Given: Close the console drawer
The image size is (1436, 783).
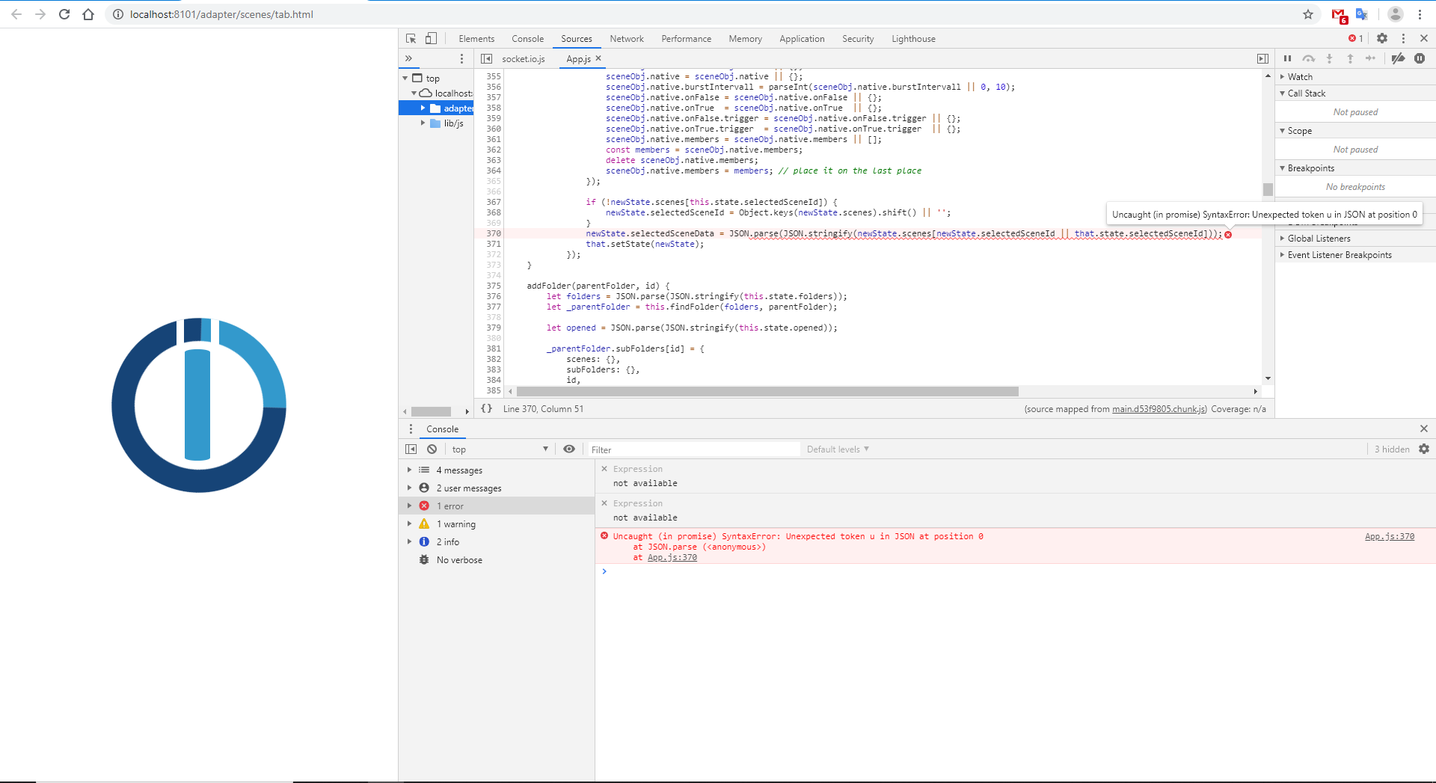Looking at the screenshot, I should (x=1424, y=429).
